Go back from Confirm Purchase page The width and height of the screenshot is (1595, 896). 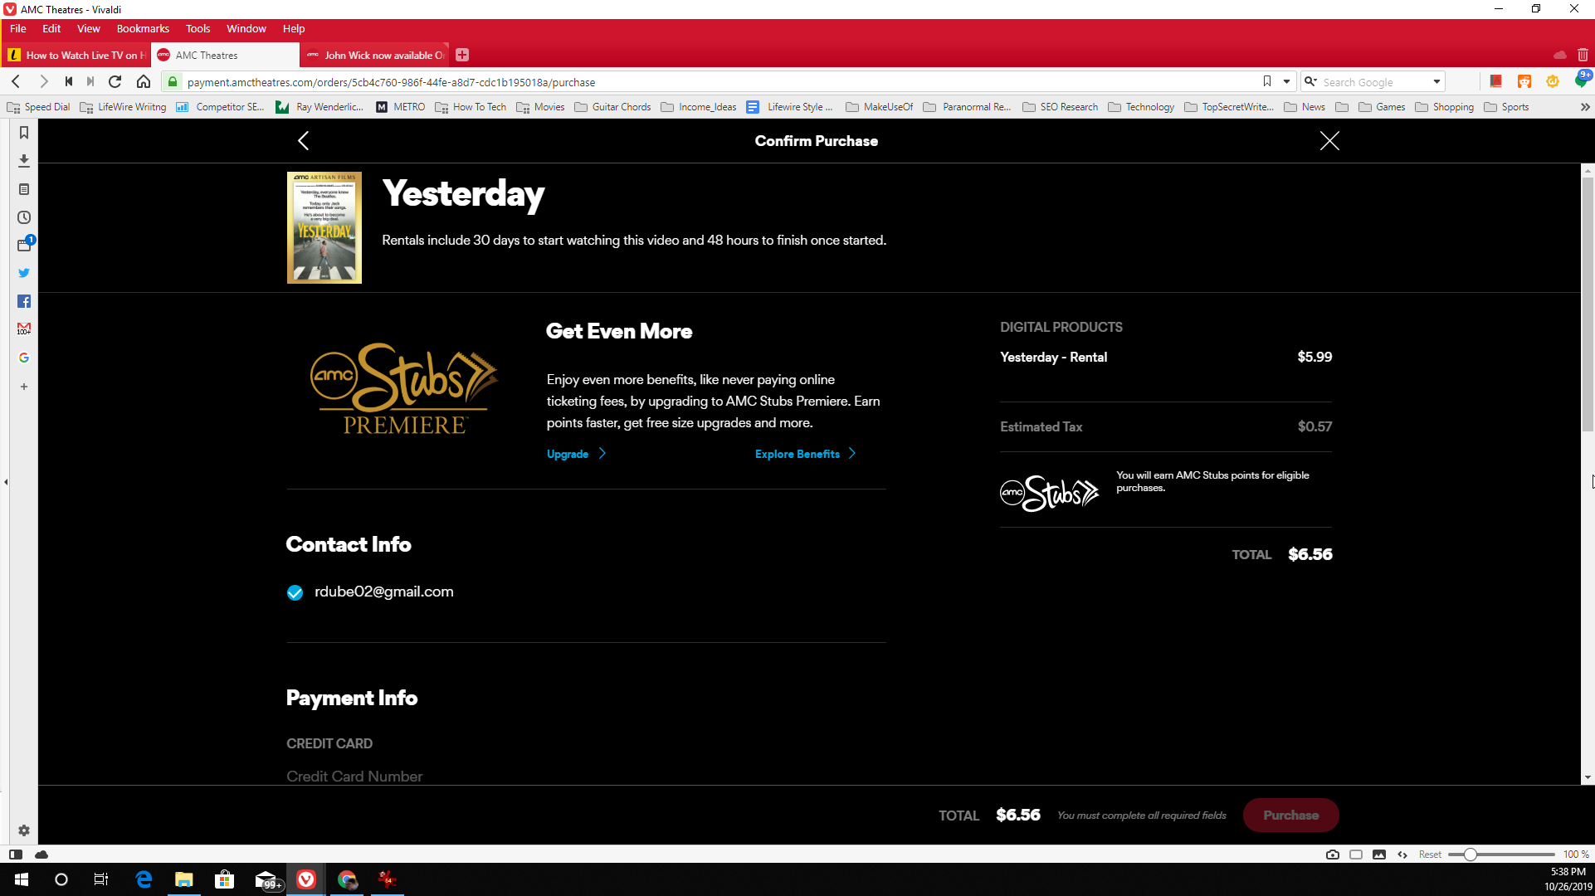pos(303,141)
